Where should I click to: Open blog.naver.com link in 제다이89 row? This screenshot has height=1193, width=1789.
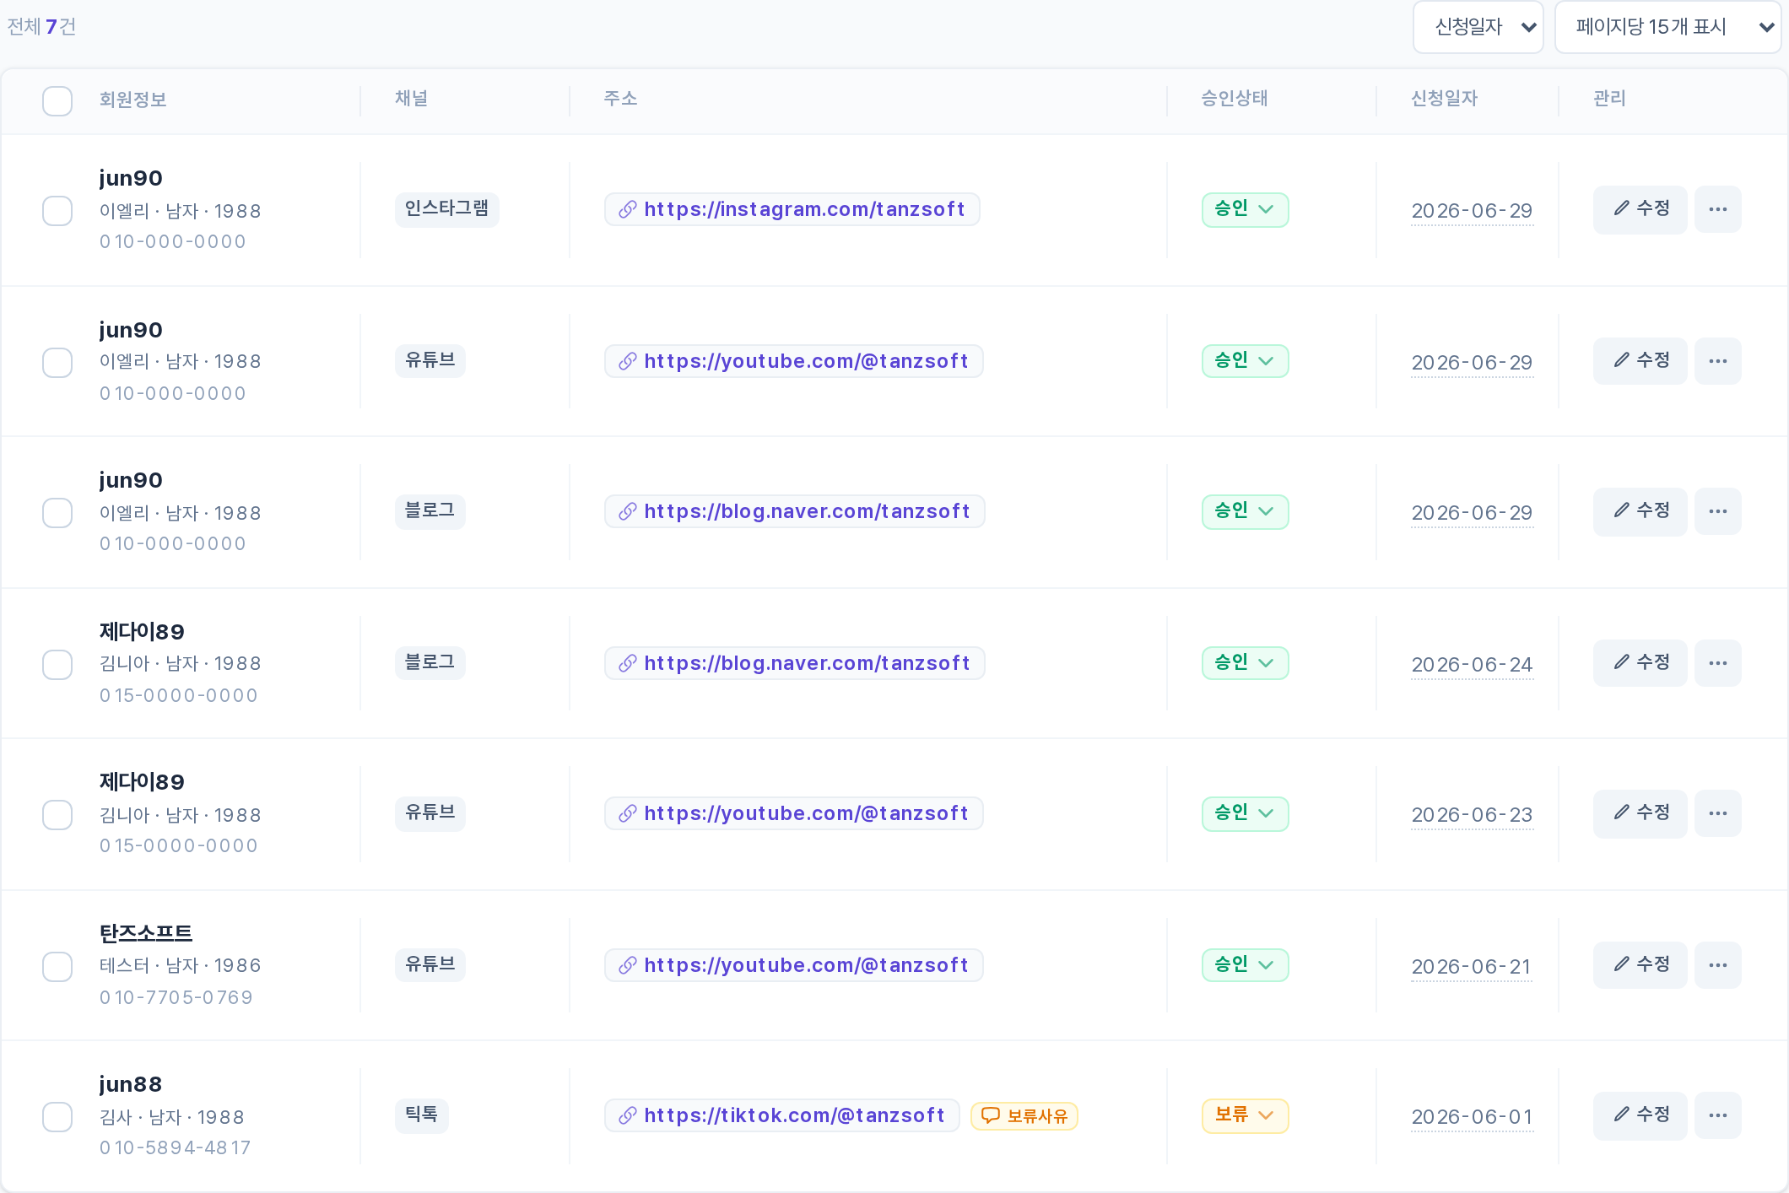point(794,663)
